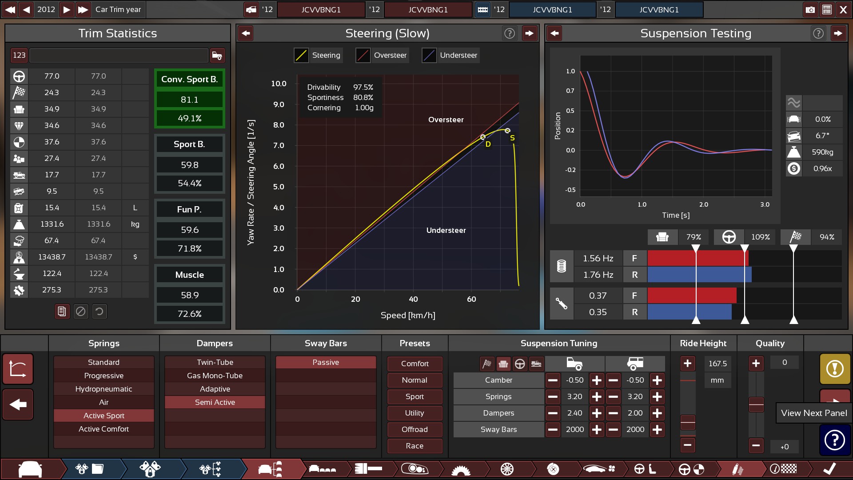Open help for the Suspension Testing panel
This screenshot has height=480, width=853.
pos(818,33)
